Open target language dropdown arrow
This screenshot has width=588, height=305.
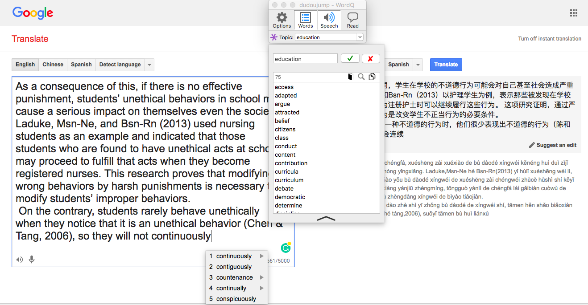[418, 65]
